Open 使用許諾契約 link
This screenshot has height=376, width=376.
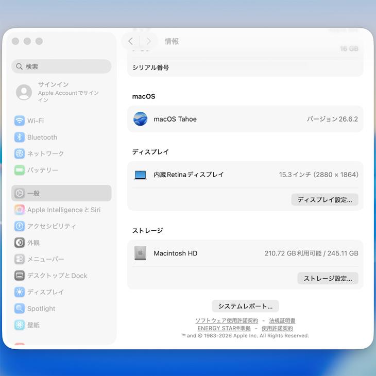pyautogui.click(x=277, y=328)
